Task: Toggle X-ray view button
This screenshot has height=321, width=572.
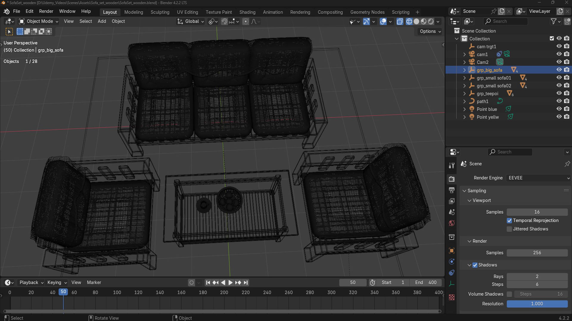Action: pos(400,21)
